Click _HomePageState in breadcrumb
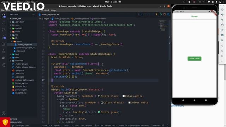The width and height of the screenshot is (226, 127). click(82, 19)
